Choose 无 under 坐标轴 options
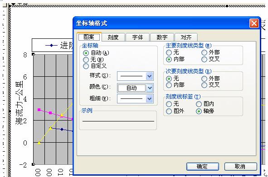Image resolution: width=268 pixels, height=177 pixels. click(x=86, y=60)
